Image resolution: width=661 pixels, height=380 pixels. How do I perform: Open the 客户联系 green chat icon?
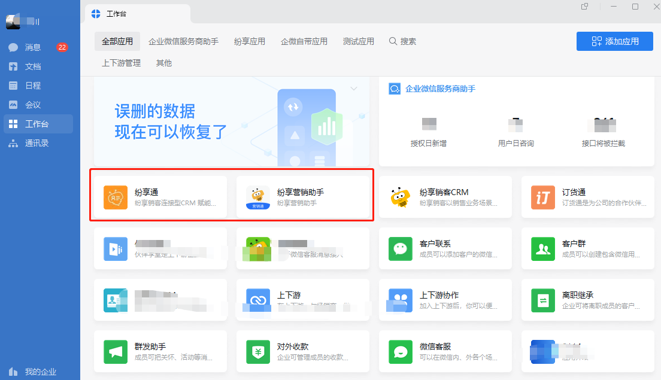(x=401, y=248)
